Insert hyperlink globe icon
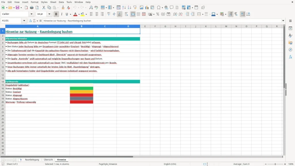This screenshot has width=295, height=166. coord(166,7)
